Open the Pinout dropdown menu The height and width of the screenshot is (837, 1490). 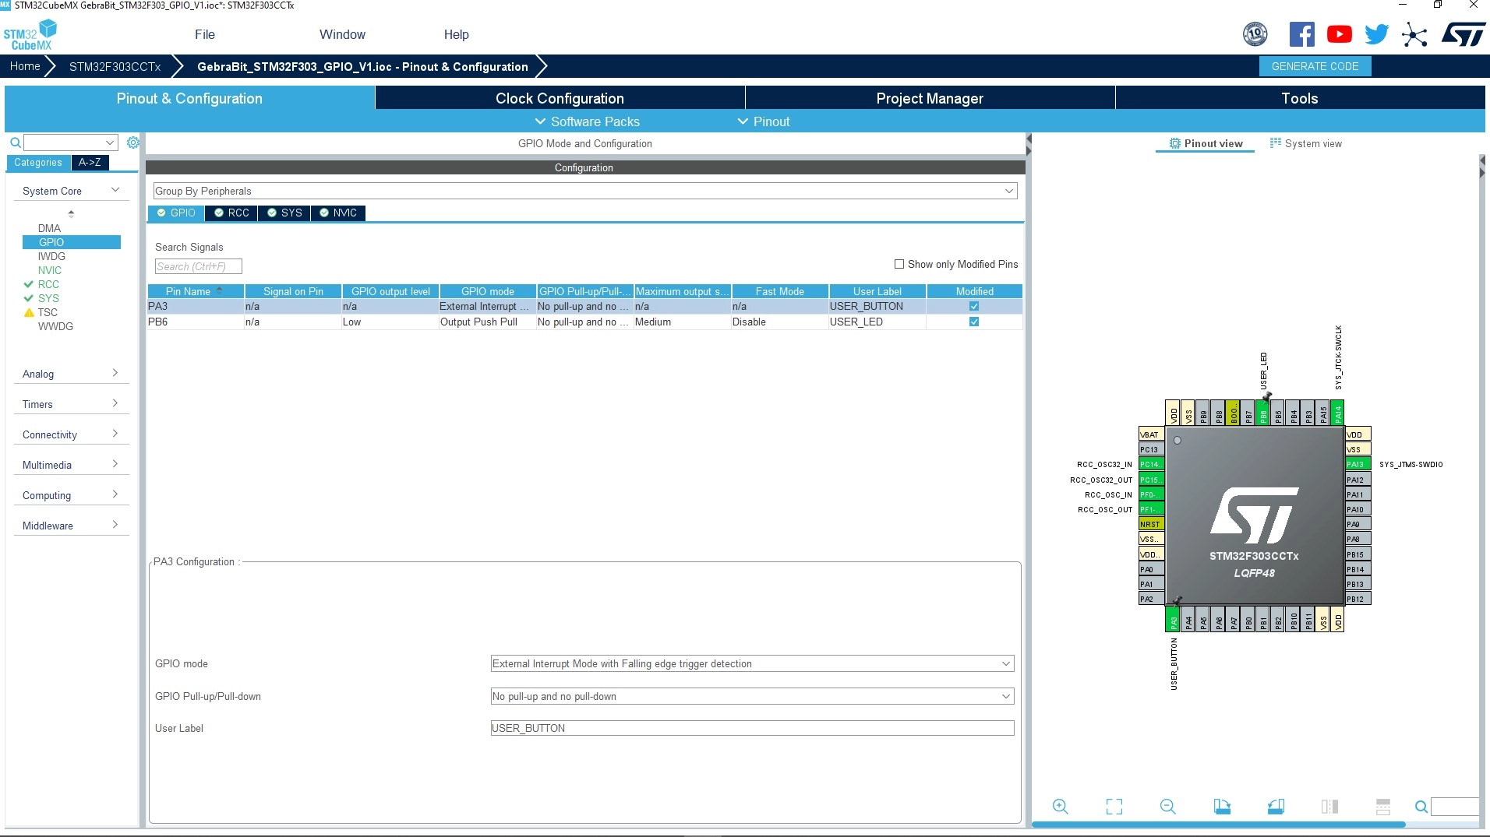pos(764,121)
